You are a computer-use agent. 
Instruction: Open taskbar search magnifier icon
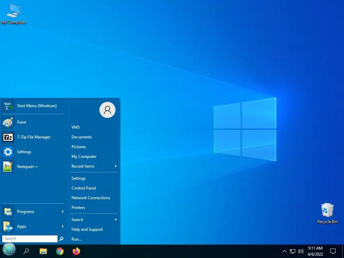pyautogui.click(x=26, y=251)
